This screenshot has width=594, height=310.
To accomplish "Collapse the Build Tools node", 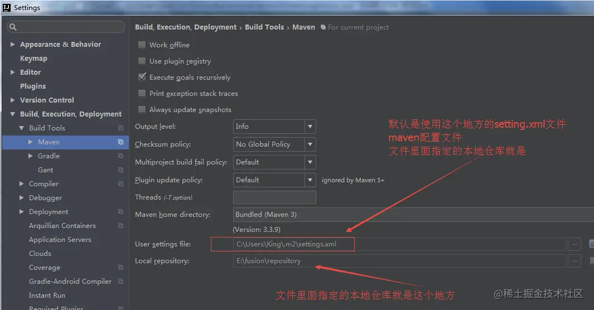I will [x=22, y=128].
